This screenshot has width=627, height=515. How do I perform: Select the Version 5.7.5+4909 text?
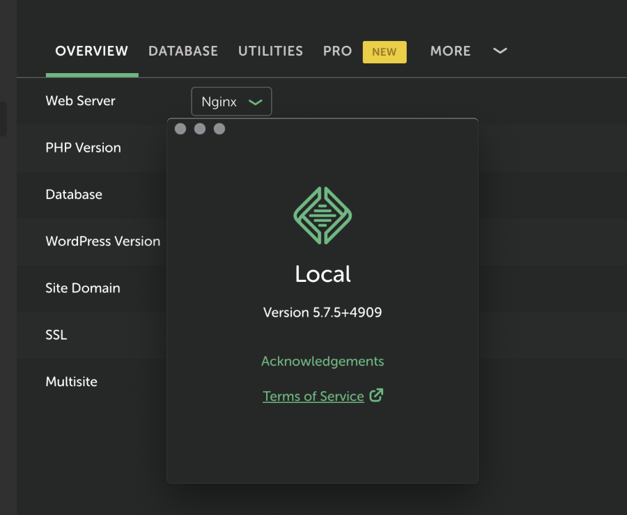[323, 312]
